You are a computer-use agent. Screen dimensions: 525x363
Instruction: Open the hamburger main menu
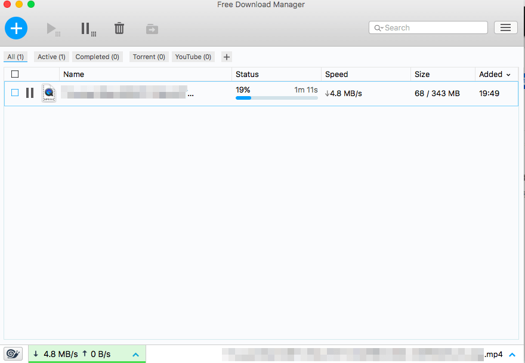pyautogui.click(x=505, y=27)
